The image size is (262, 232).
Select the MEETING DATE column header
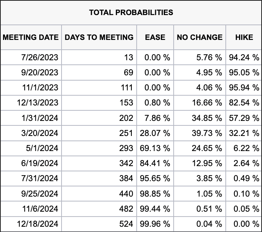[31, 37]
